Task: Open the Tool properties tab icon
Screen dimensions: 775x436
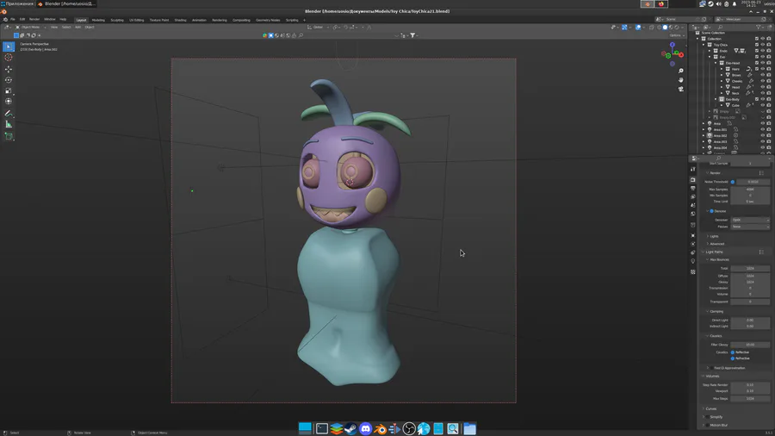Action: click(693, 169)
